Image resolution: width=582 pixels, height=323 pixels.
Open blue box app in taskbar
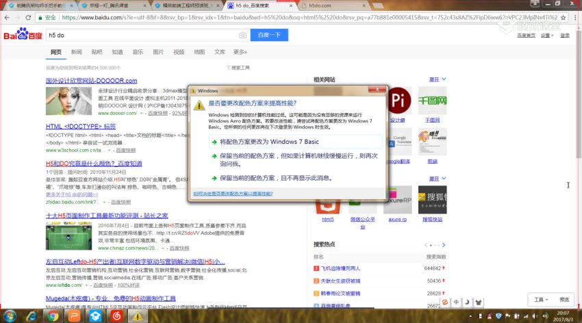point(95,316)
